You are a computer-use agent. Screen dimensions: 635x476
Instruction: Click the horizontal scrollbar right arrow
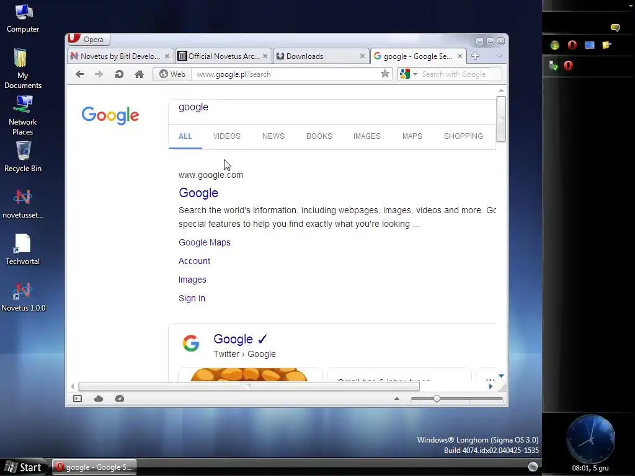(491, 386)
